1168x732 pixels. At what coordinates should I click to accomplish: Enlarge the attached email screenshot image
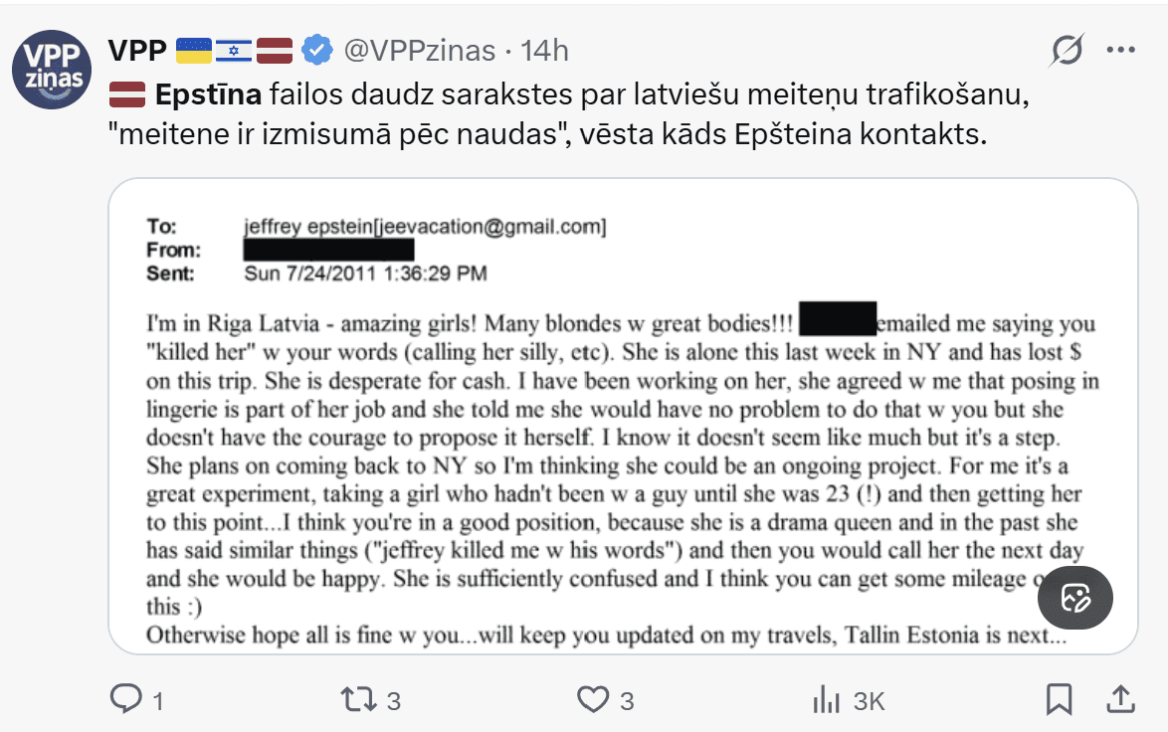pyautogui.click(x=597, y=418)
